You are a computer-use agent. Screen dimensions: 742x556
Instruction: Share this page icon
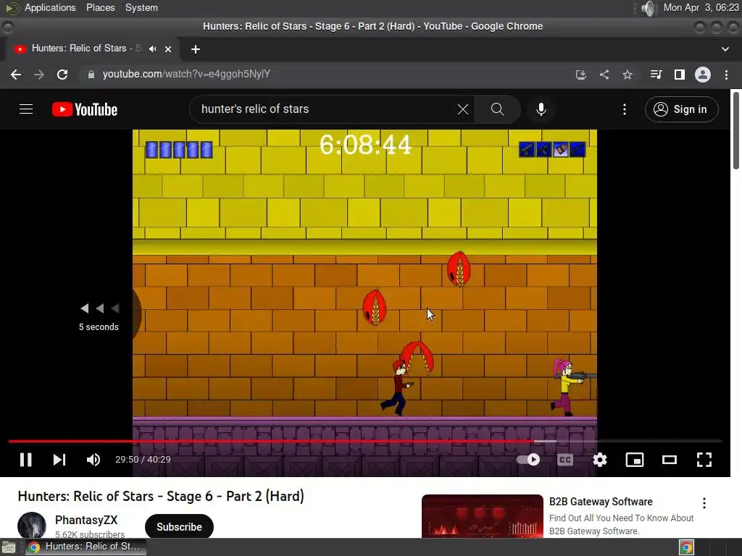coord(604,75)
